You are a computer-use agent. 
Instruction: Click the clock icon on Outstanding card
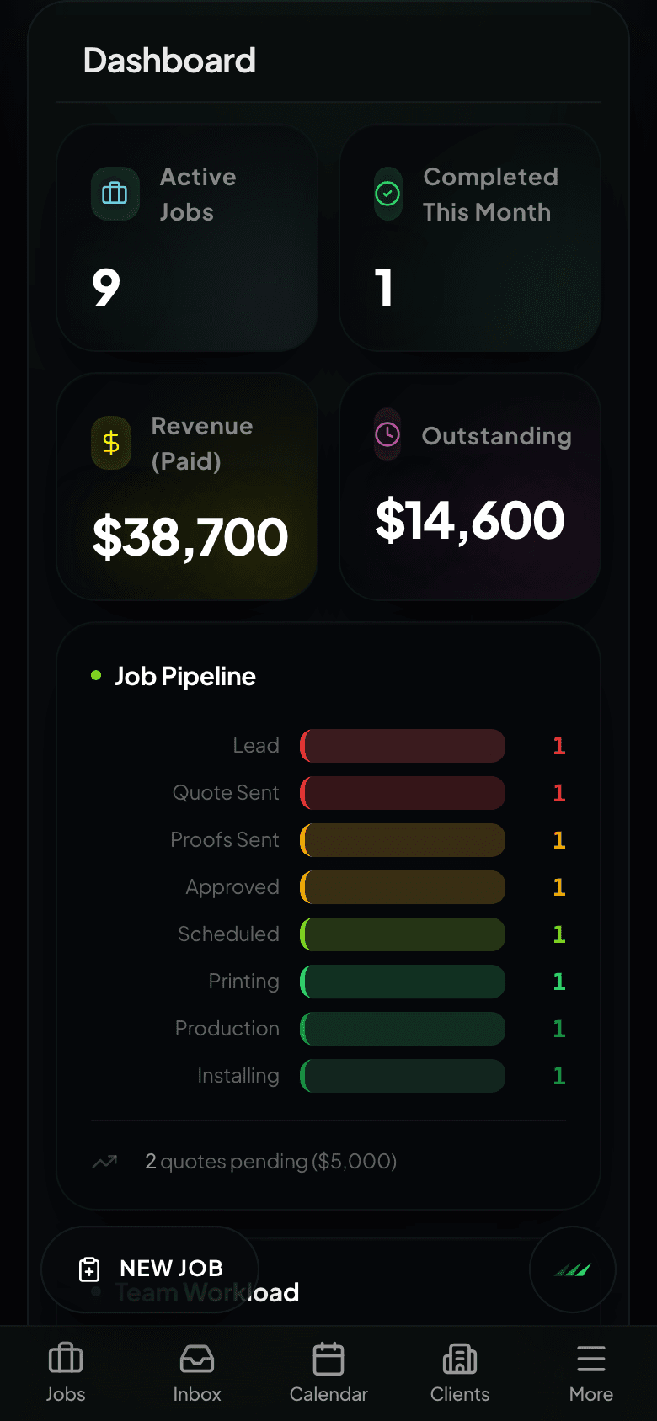(x=387, y=435)
